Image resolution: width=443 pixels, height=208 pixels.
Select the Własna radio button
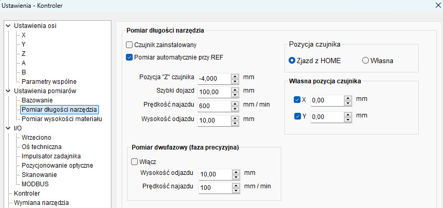[365, 61]
